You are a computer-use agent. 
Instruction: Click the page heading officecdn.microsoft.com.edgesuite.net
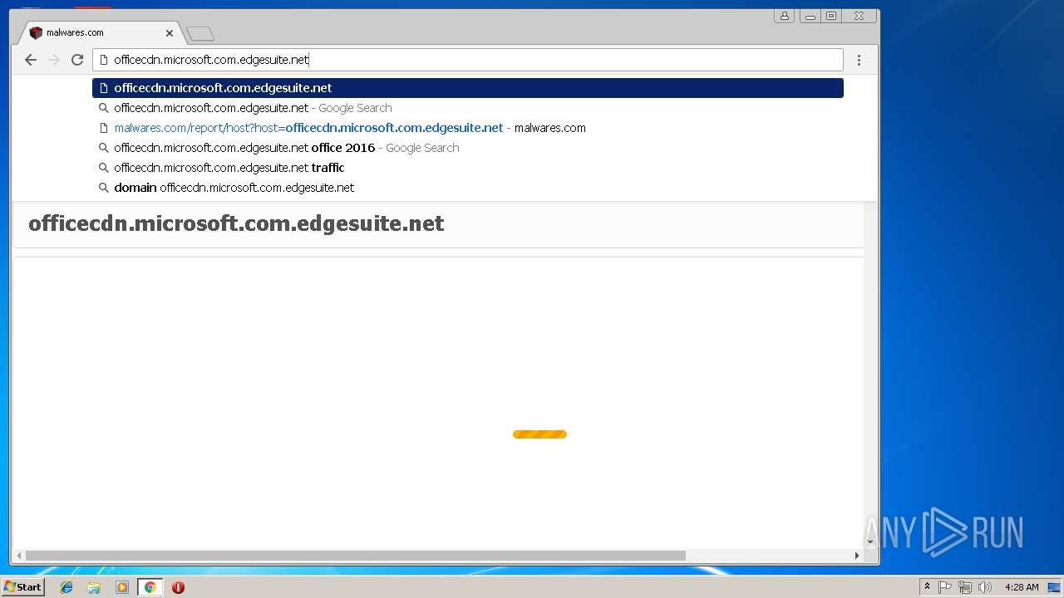tap(236, 223)
